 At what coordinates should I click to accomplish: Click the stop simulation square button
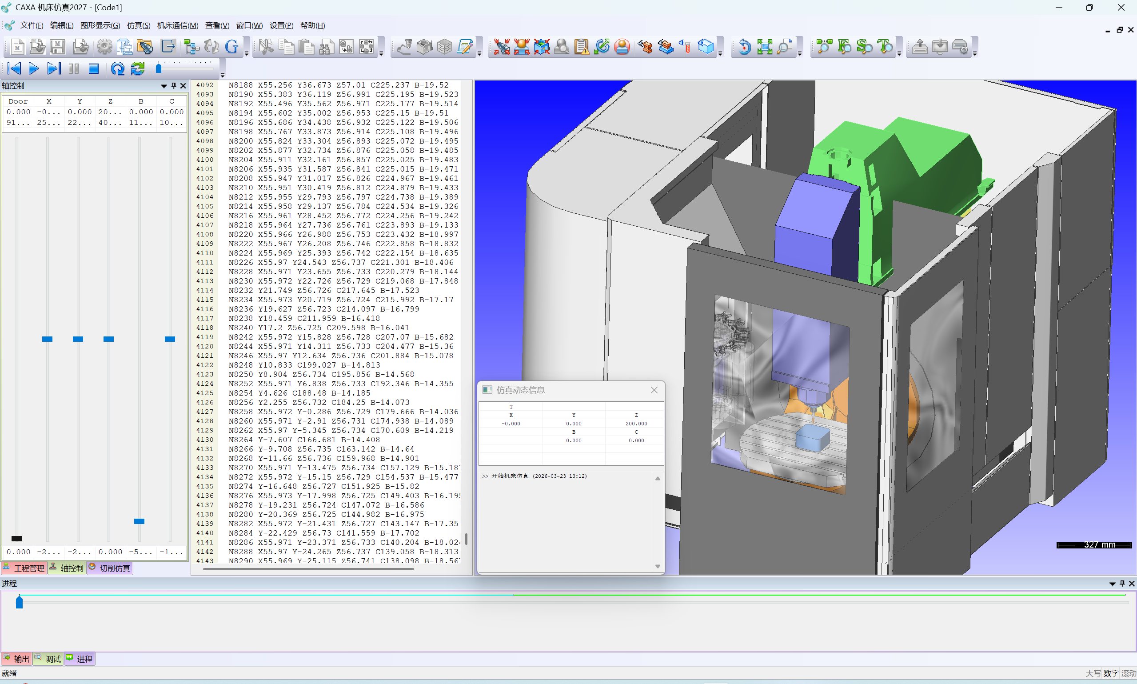pyautogui.click(x=93, y=69)
